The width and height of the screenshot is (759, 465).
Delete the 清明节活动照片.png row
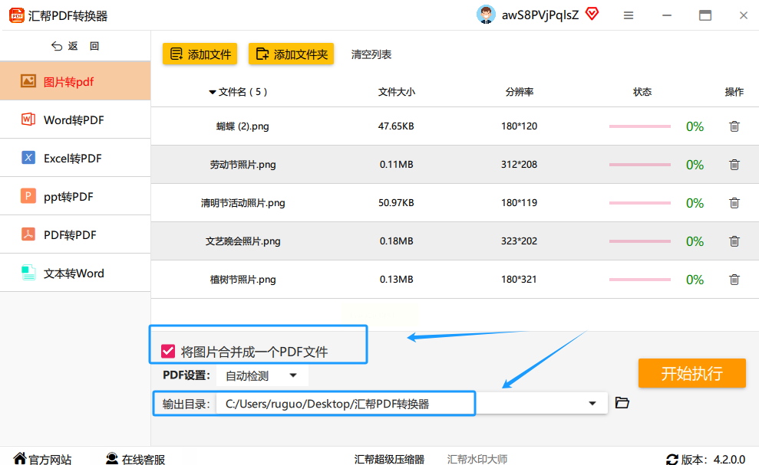[734, 202]
